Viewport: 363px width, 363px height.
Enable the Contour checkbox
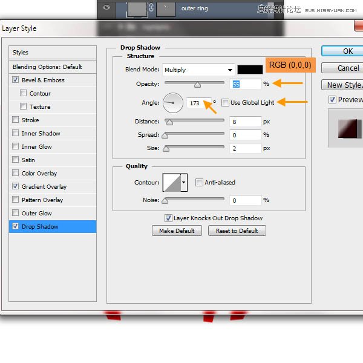[x=23, y=93]
